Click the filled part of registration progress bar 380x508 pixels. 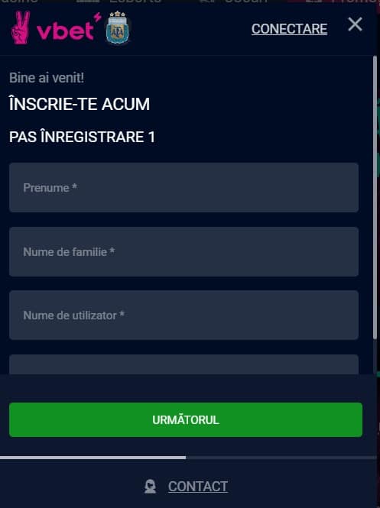click(93, 458)
